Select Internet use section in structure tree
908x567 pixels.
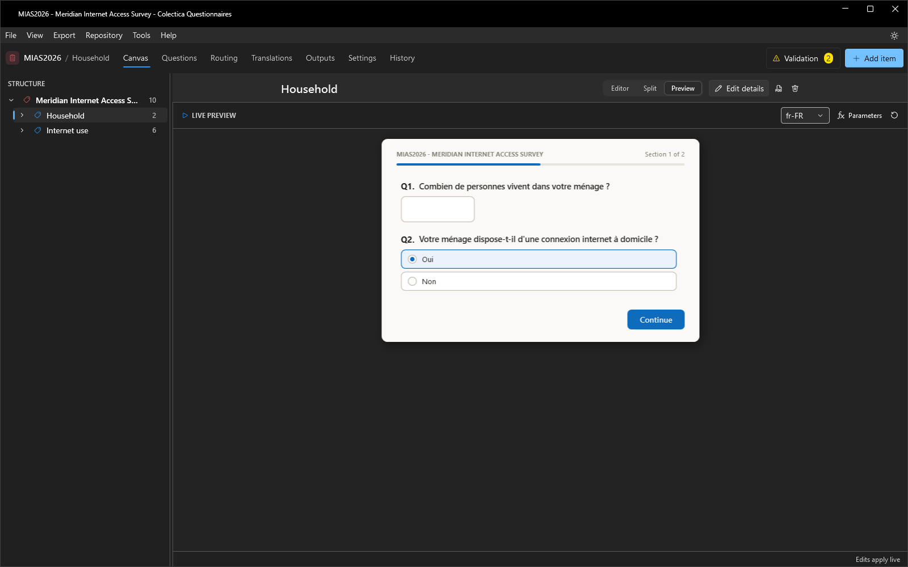pyautogui.click(x=90, y=130)
